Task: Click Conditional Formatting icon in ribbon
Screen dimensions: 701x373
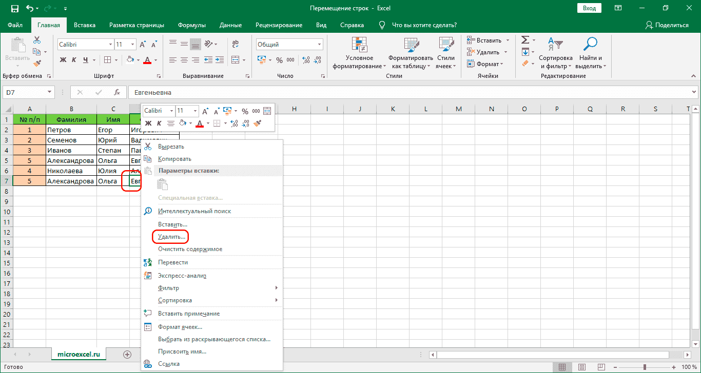Action: pyautogui.click(x=359, y=45)
